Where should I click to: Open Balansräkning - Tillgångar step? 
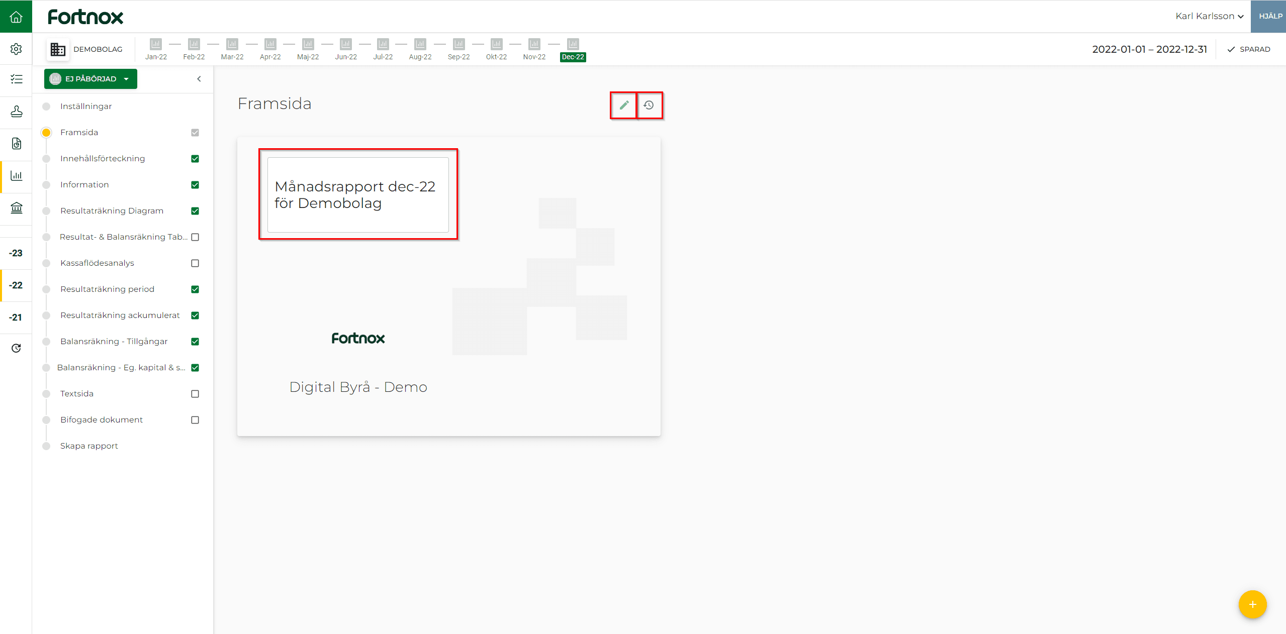tap(114, 342)
